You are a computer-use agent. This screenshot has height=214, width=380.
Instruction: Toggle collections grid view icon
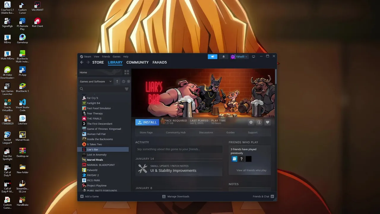coord(127,72)
